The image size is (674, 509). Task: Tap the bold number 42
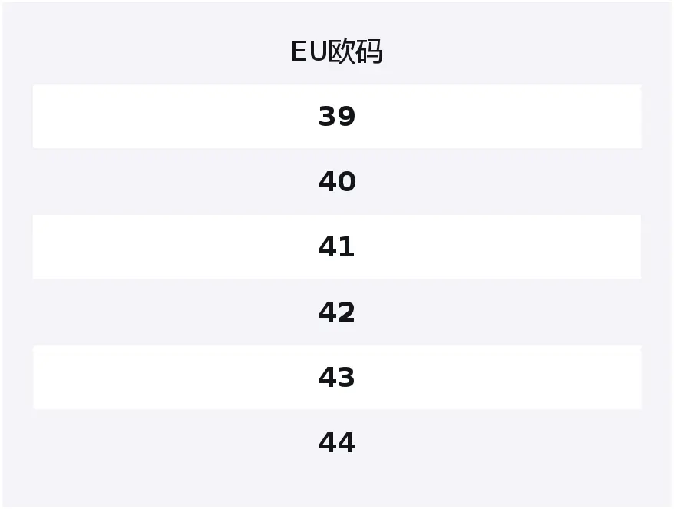[x=337, y=312]
